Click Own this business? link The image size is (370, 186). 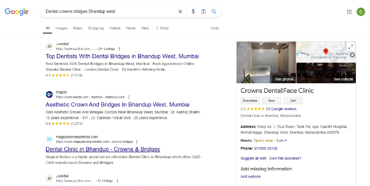click(x=285, y=158)
